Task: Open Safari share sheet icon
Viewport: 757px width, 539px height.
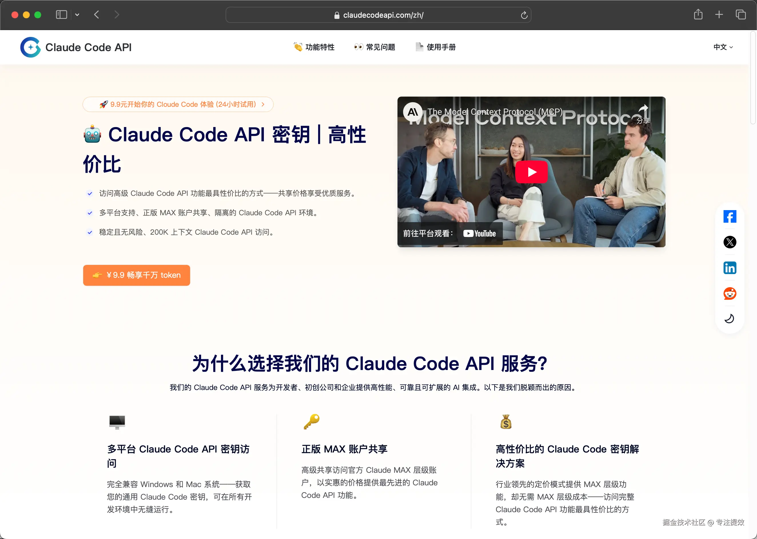Action: [x=698, y=15]
